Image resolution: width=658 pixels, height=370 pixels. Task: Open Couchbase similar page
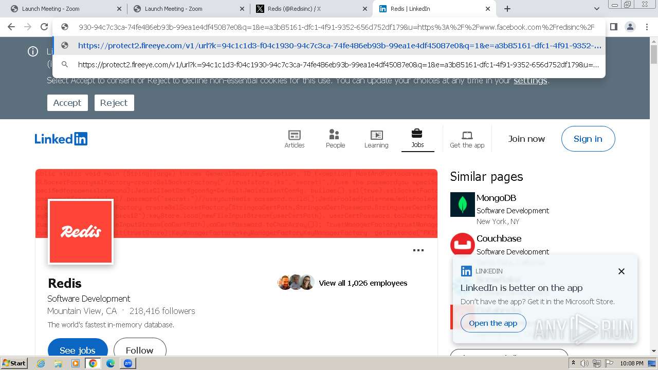coord(499,238)
